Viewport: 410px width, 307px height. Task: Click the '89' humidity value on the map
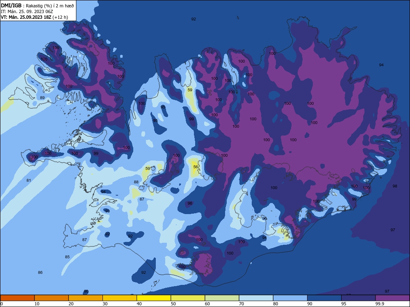[42, 98]
